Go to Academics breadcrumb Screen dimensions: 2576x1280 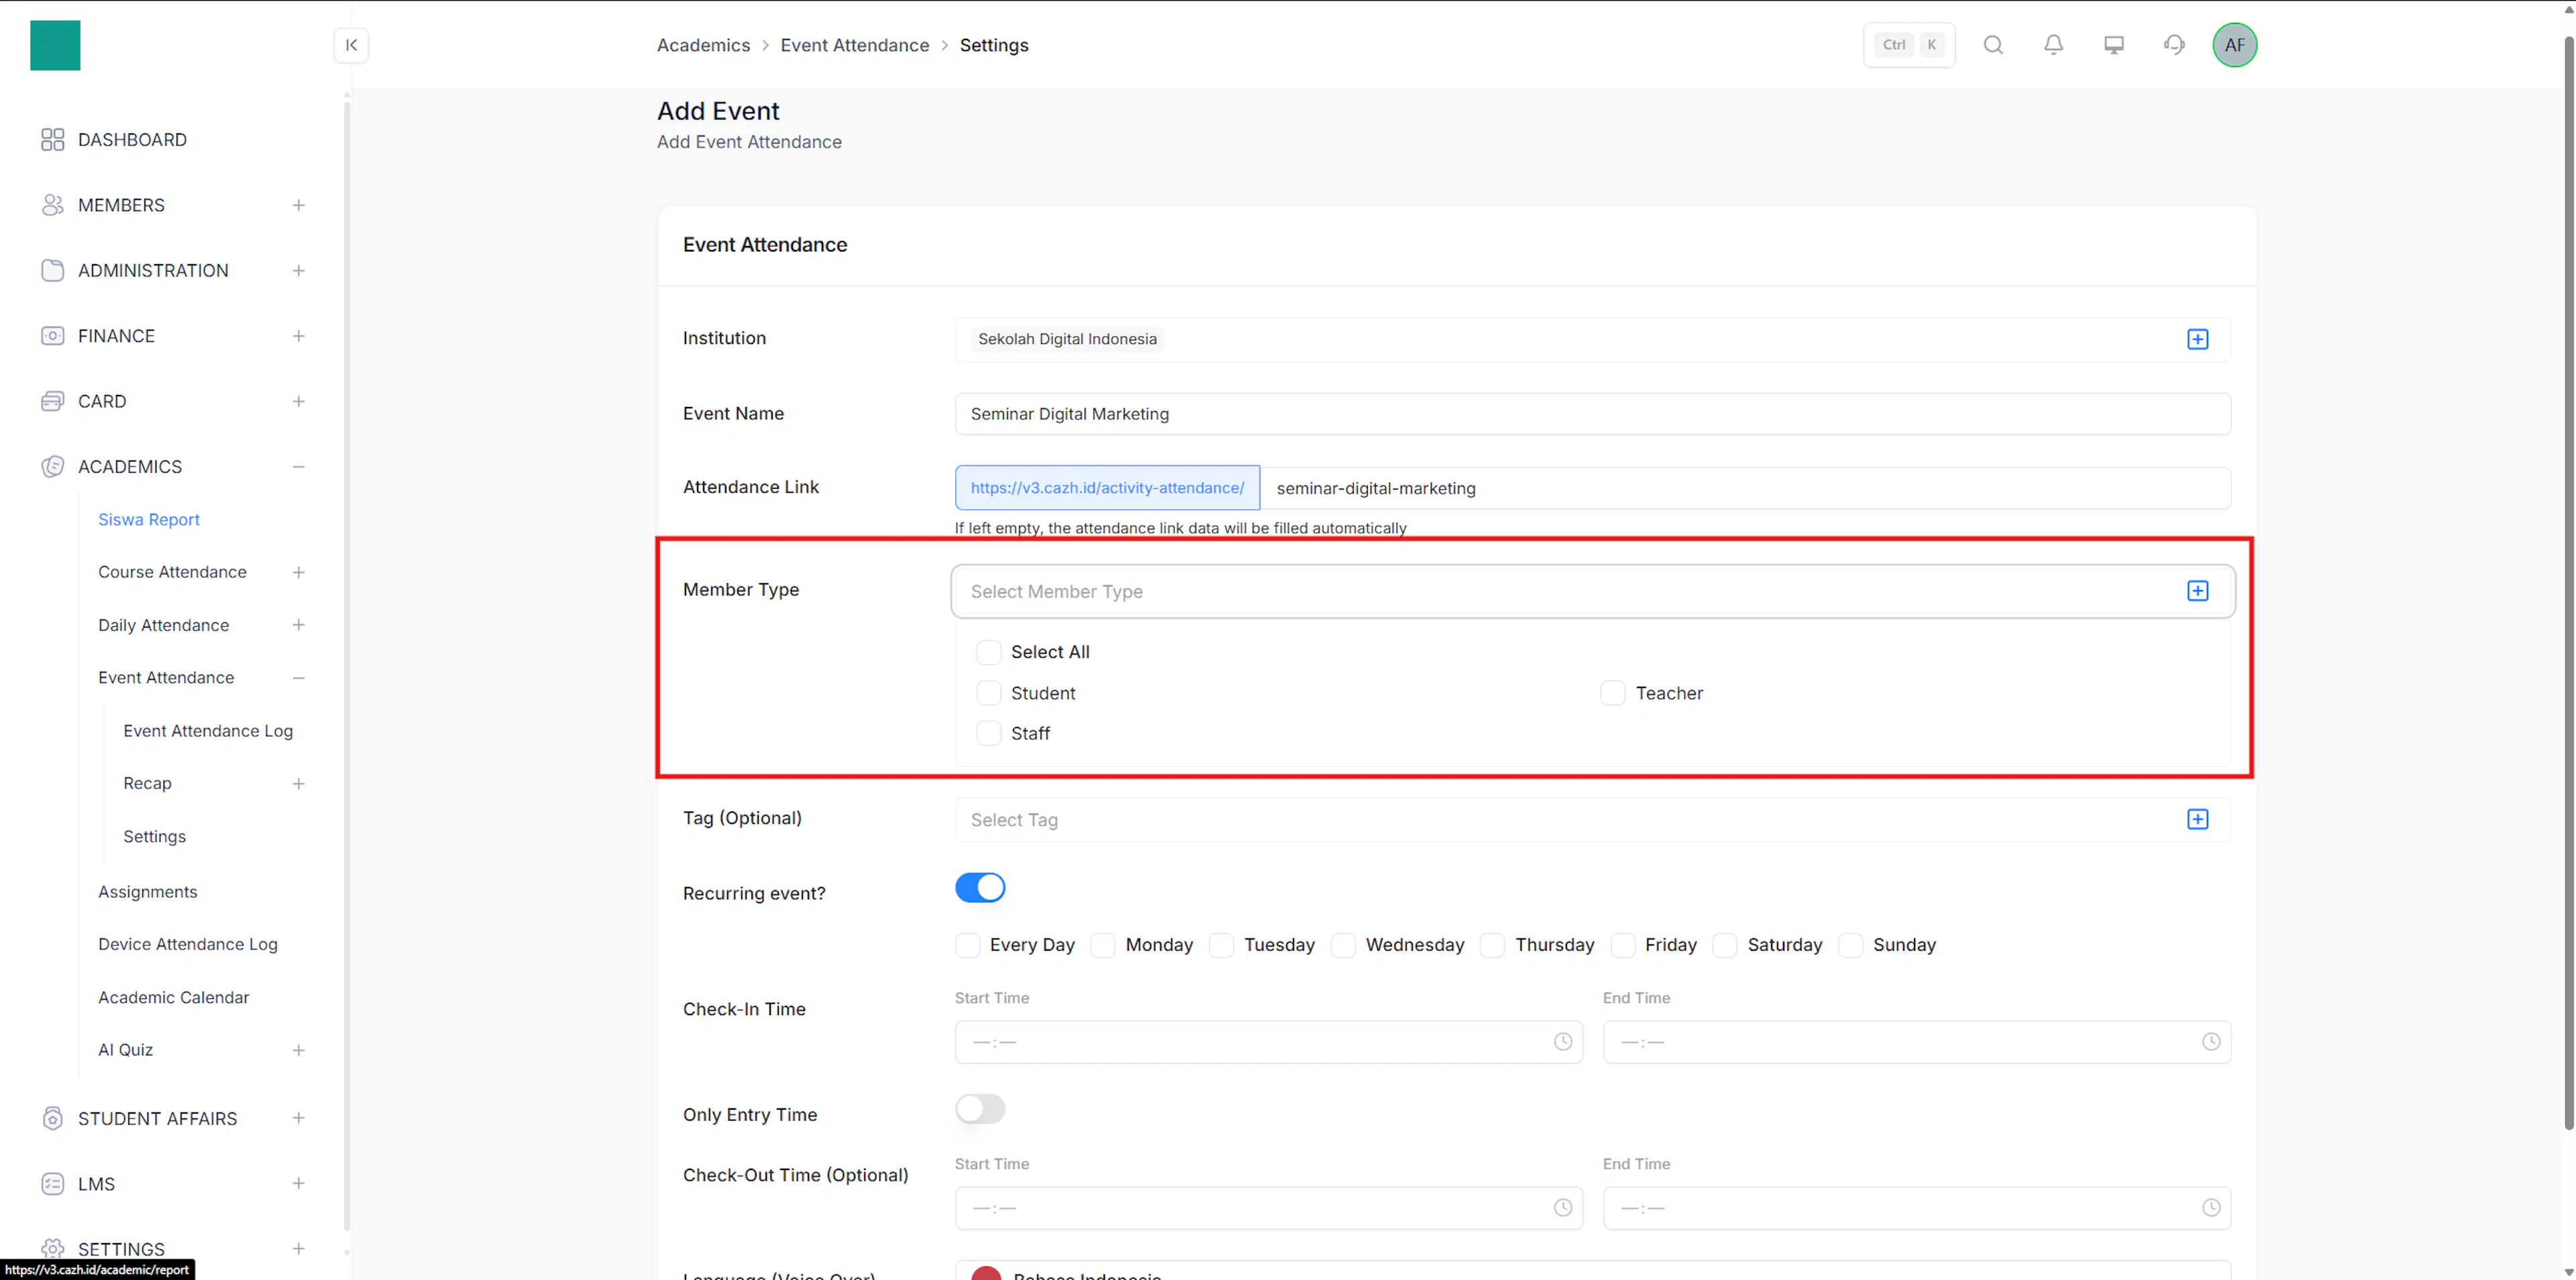tap(703, 45)
